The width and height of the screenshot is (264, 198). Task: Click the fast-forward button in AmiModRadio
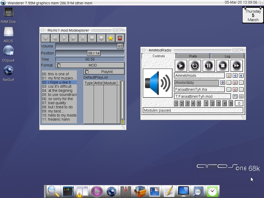tap(236, 66)
